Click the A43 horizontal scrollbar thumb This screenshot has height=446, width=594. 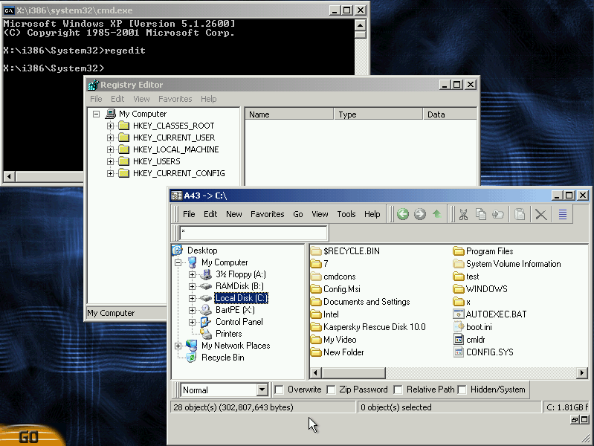click(x=354, y=373)
